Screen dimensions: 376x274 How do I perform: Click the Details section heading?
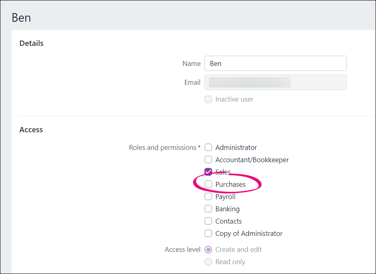[x=32, y=43]
